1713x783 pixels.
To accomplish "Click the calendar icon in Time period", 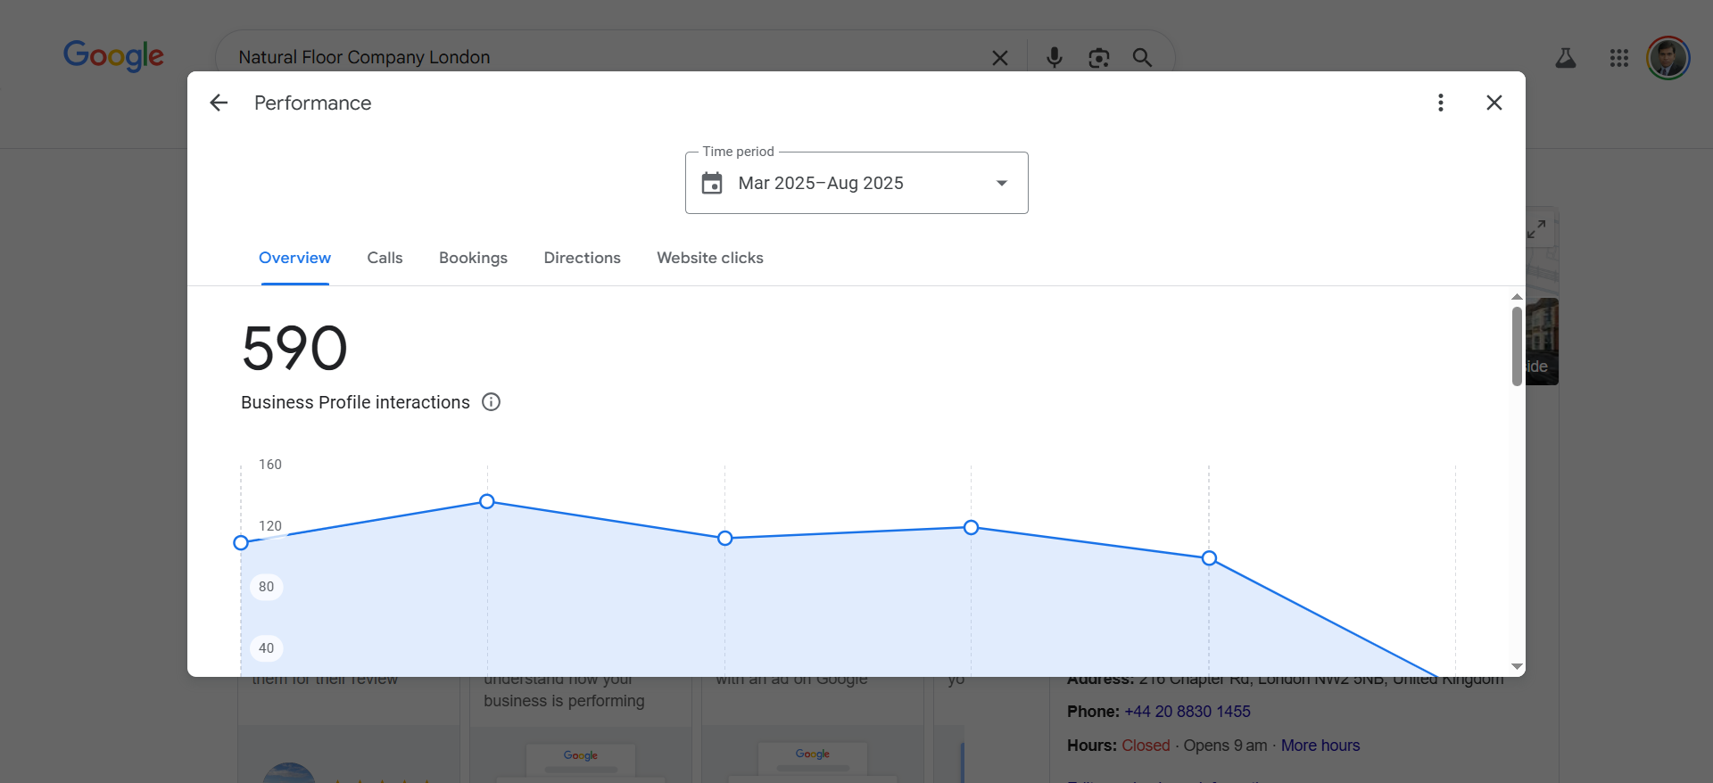I will (712, 183).
